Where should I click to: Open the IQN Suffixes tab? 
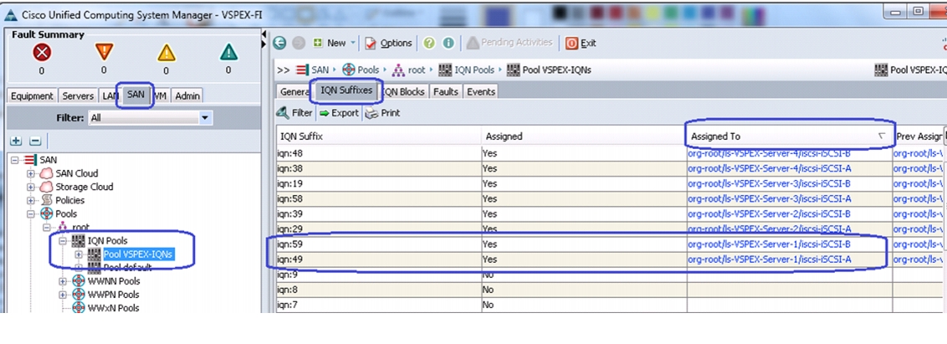(x=346, y=90)
